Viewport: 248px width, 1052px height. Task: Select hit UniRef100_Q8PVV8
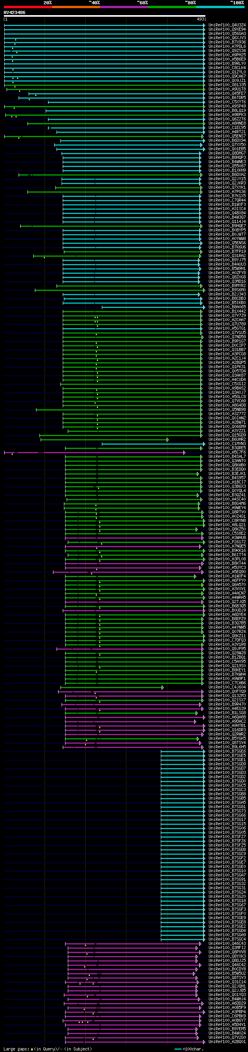(x=227, y=952)
